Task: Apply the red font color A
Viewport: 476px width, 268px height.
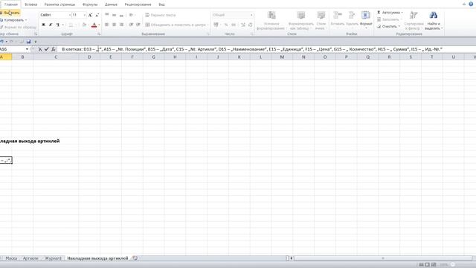Action: tap(94, 25)
